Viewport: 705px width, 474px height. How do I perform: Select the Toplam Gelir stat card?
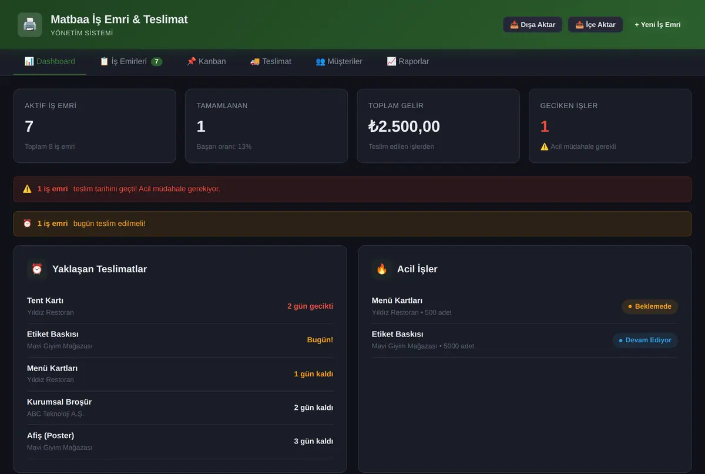pos(438,126)
